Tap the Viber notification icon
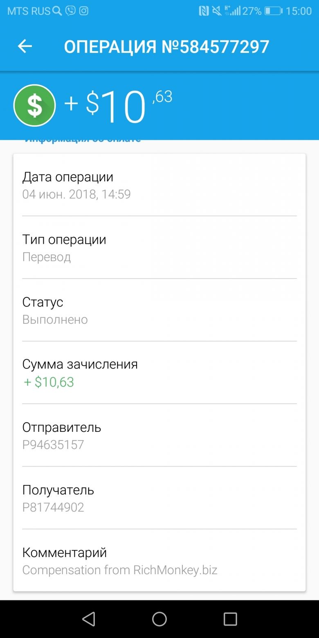Image resolution: width=319 pixels, height=638 pixels. tap(71, 11)
